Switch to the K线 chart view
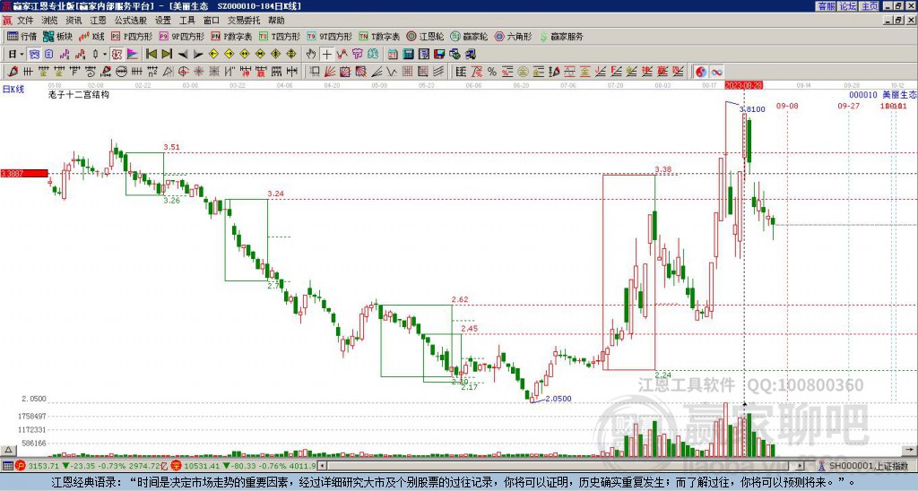Screen dimensions: 918x491 point(91,36)
